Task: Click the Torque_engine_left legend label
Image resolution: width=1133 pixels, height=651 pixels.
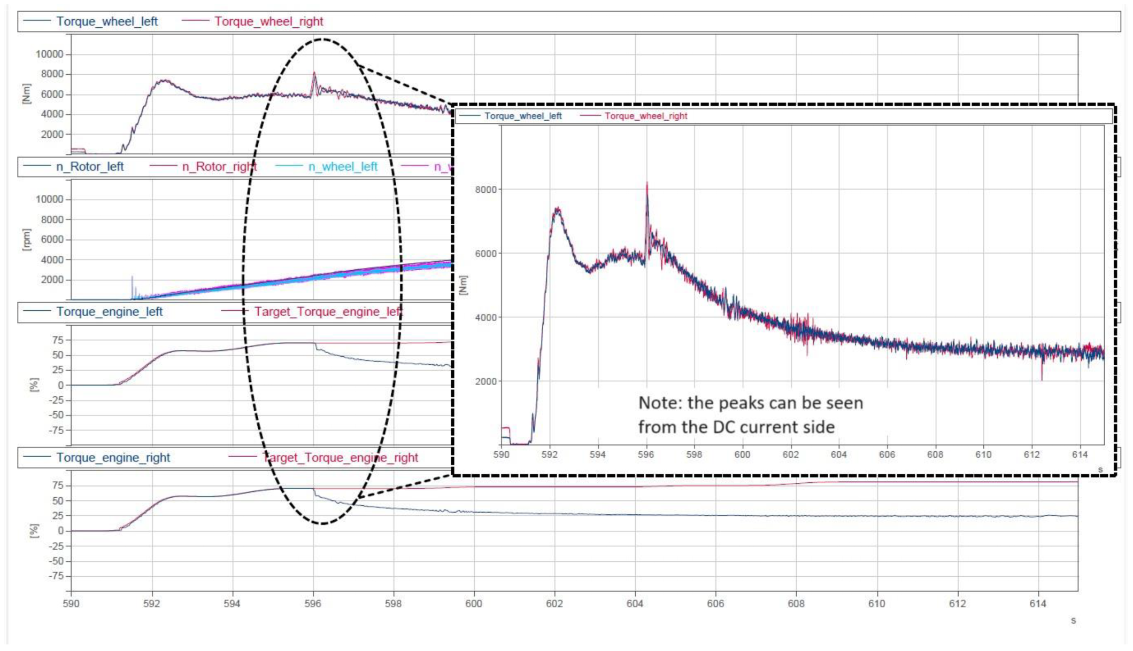Action: tap(110, 312)
